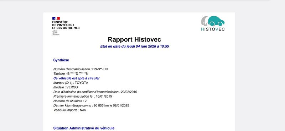Viewport: 285px width, 131px height.
Task: Click the Titulaire line B*****D T****N
Action: [x=71, y=74]
